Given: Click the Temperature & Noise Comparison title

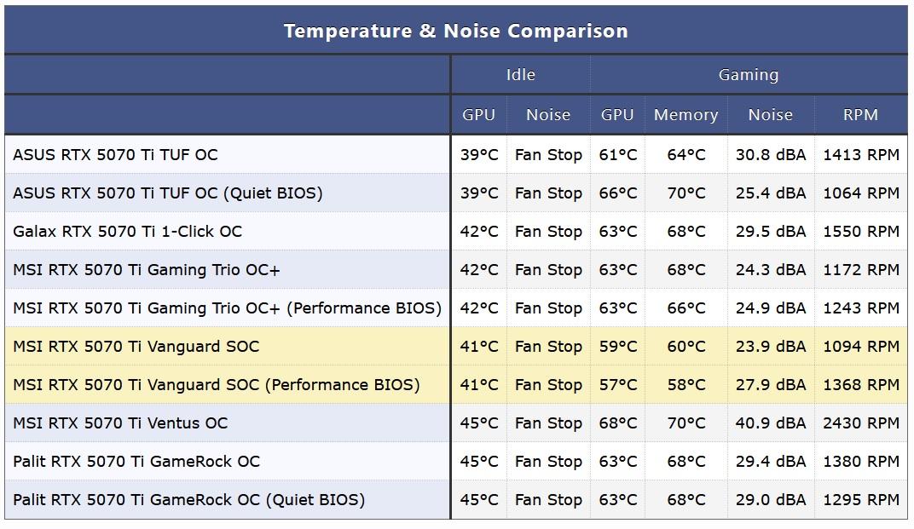Looking at the screenshot, I should (x=455, y=32).
